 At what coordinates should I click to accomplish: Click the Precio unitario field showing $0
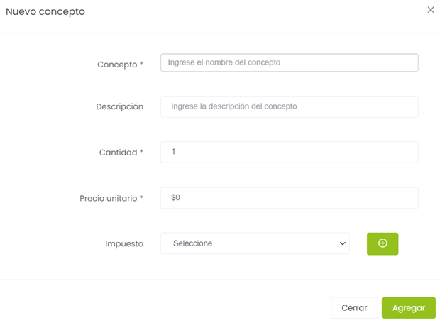click(289, 198)
